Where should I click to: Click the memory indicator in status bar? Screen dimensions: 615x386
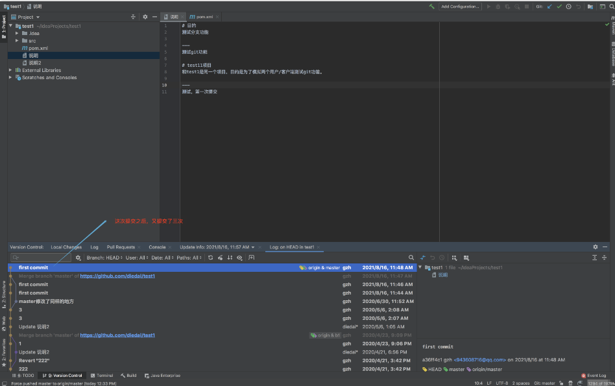(x=601, y=383)
